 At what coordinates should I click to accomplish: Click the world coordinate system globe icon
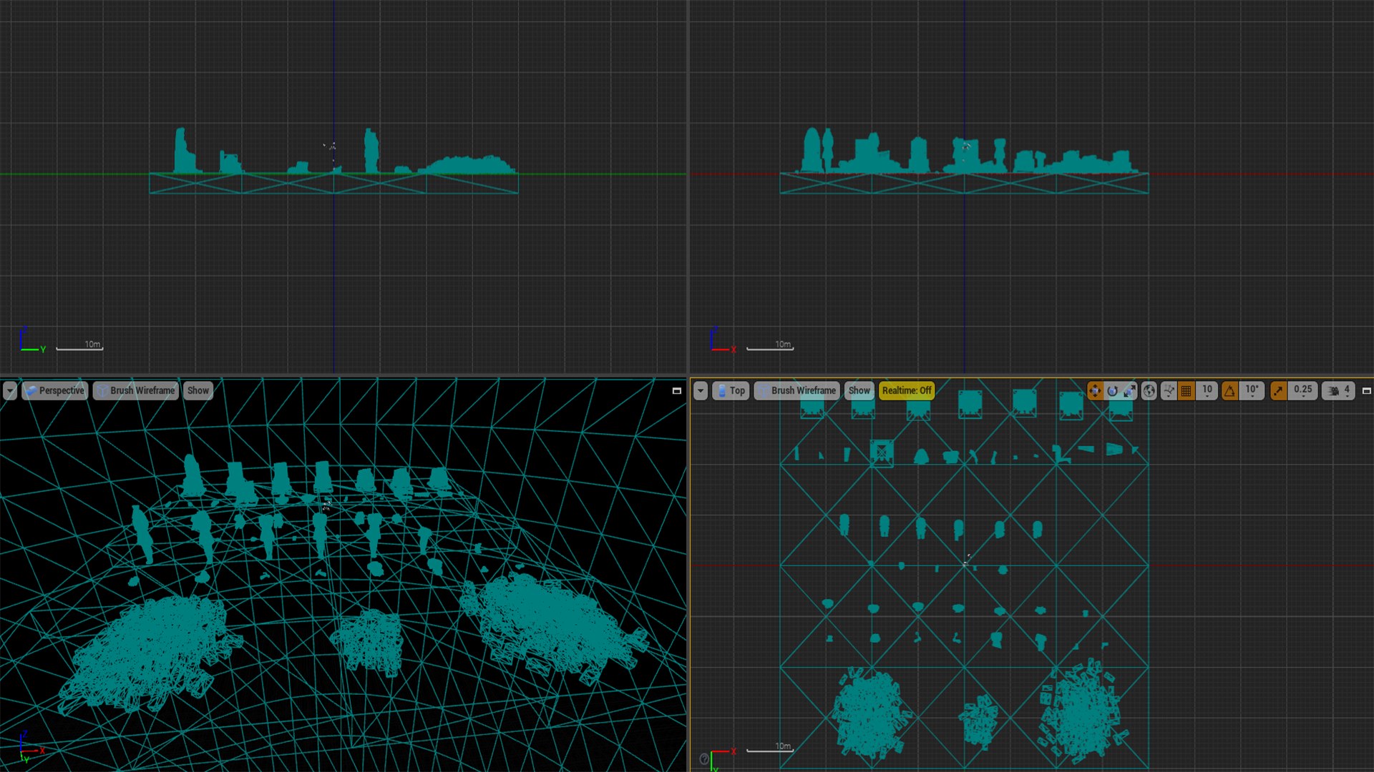coord(1149,390)
